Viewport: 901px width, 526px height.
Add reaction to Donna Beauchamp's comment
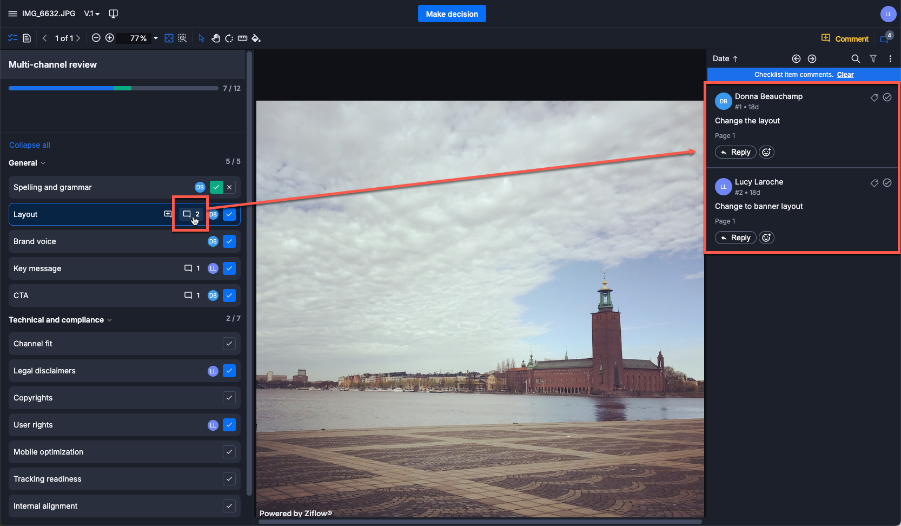point(766,152)
